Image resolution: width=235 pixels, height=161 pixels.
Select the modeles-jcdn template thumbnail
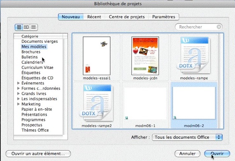click(x=145, y=56)
